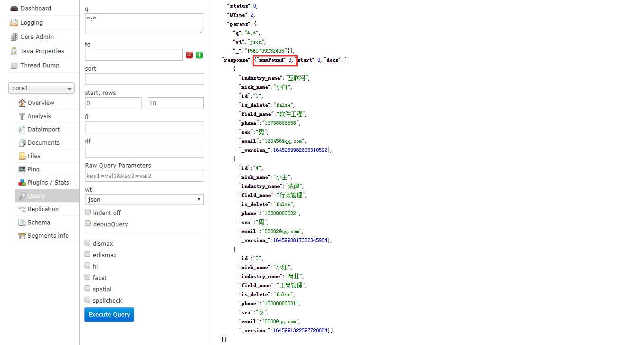
Task: Click the Raw Query Parameters field
Action: pos(144,176)
